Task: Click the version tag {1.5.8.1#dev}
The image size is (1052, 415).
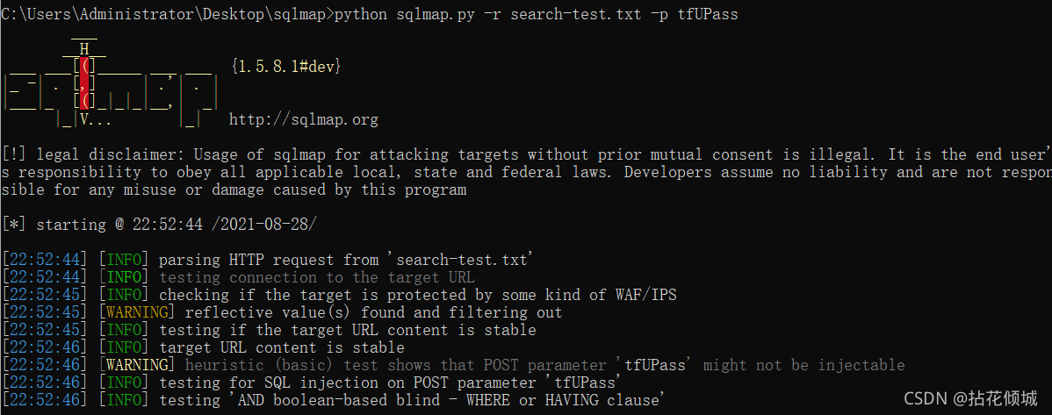Action: point(285,67)
